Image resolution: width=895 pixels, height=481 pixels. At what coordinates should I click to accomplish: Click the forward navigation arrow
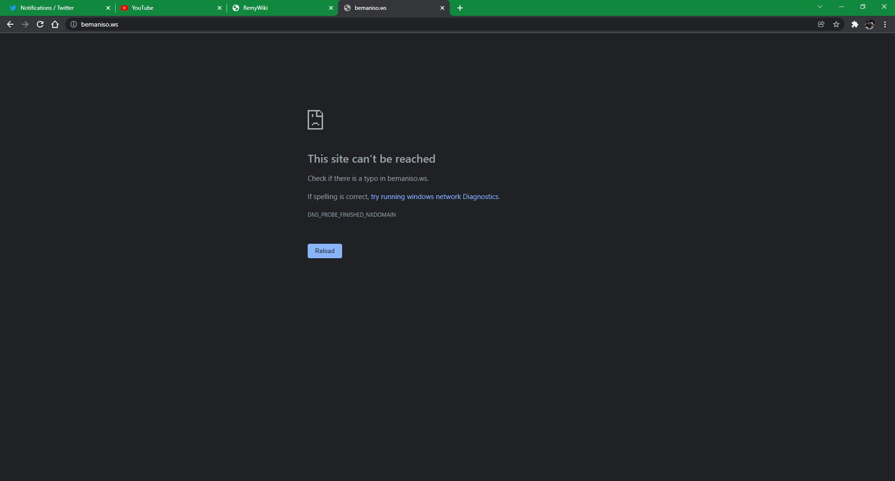coord(25,24)
